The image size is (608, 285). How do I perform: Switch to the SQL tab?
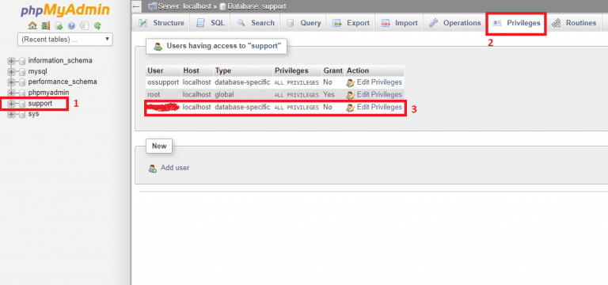click(x=211, y=23)
